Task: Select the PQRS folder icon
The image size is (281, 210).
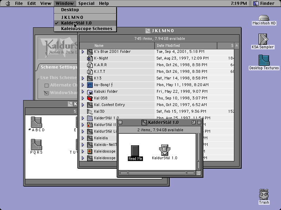Action: 37,145
